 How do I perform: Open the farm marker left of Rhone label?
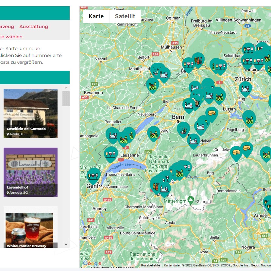pyautogui.click(x=180, y=173)
